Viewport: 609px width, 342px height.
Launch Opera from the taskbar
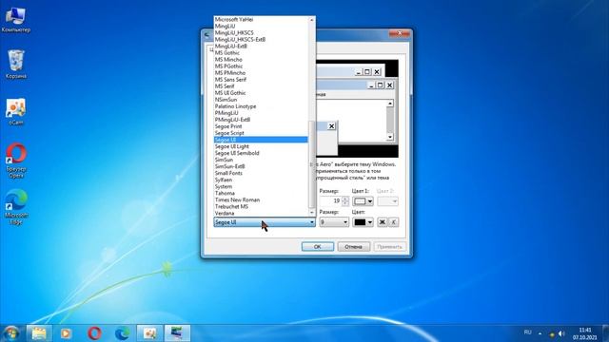coord(94,333)
